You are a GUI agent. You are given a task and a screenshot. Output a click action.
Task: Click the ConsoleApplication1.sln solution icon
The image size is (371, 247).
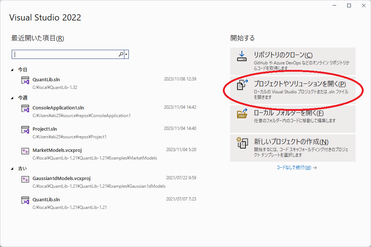tap(25, 109)
